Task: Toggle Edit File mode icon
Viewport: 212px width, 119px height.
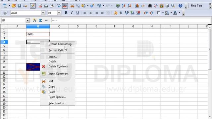Action: pos(33,6)
